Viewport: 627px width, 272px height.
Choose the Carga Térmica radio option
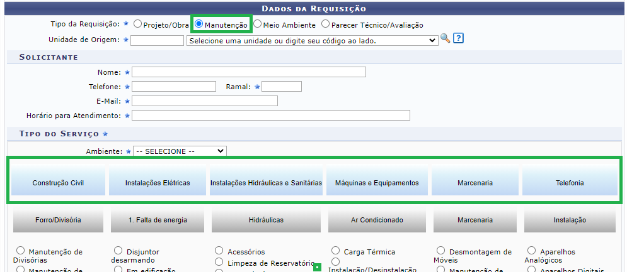point(336,251)
